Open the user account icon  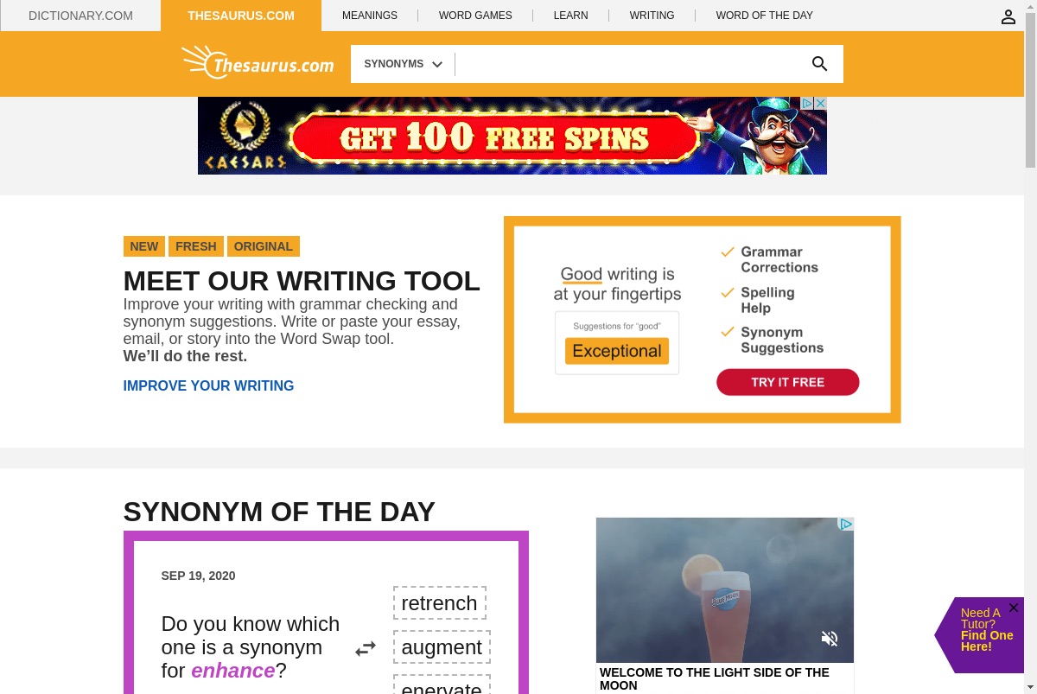click(x=1008, y=16)
